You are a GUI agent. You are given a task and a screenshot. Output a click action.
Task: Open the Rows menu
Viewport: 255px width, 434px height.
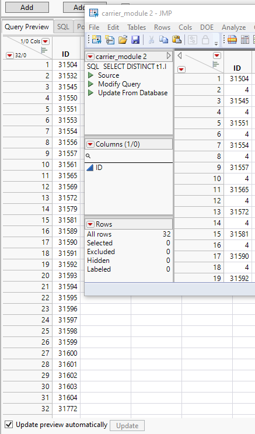click(x=162, y=27)
